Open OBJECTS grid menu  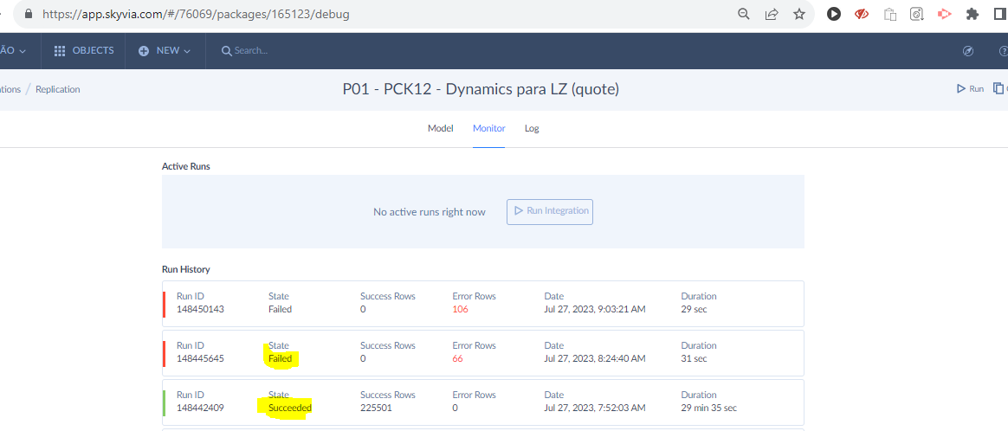[84, 51]
